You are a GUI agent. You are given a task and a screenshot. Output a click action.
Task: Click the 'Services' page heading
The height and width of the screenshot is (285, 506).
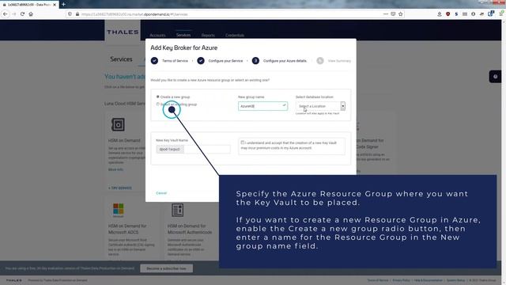[x=121, y=59]
